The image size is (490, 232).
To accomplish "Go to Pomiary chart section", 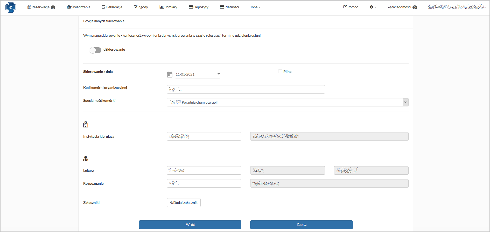I will tap(168, 7).
